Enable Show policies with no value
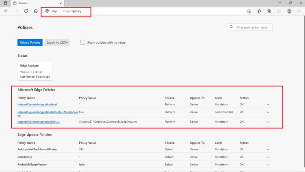Image resolution: width=305 pixels, height=172 pixels. (x=83, y=42)
